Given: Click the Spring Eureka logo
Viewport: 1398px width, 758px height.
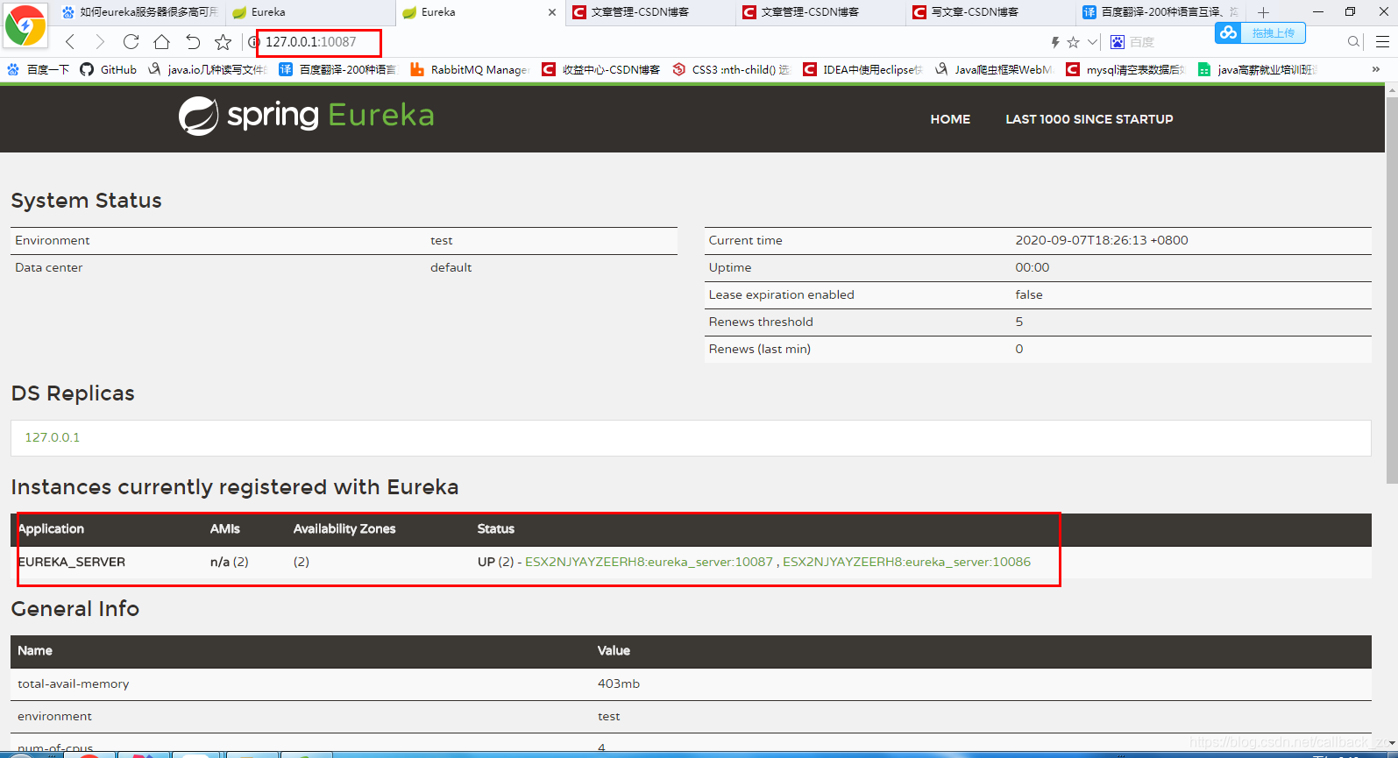Looking at the screenshot, I should tap(307, 116).
